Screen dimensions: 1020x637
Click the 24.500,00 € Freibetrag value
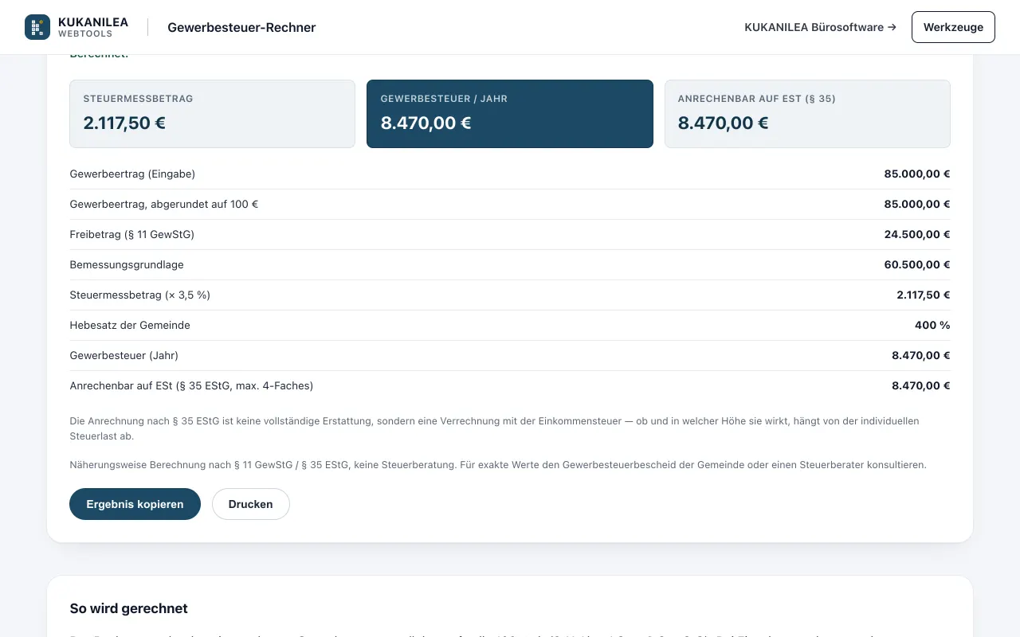(x=917, y=234)
